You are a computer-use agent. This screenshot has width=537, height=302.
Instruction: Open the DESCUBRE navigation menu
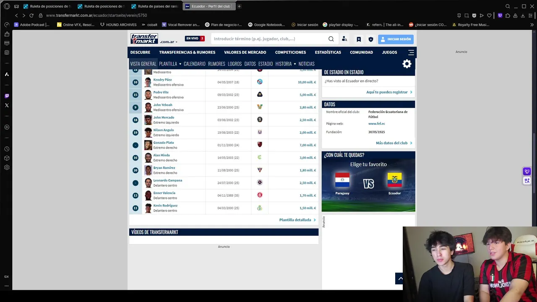coord(140,52)
